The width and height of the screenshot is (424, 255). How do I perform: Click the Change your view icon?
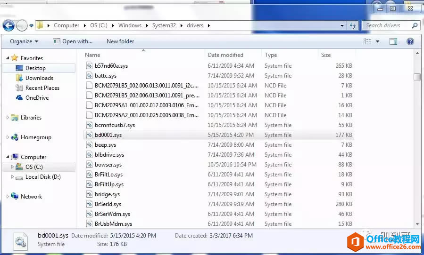pyautogui.click(x=367, y=41)
